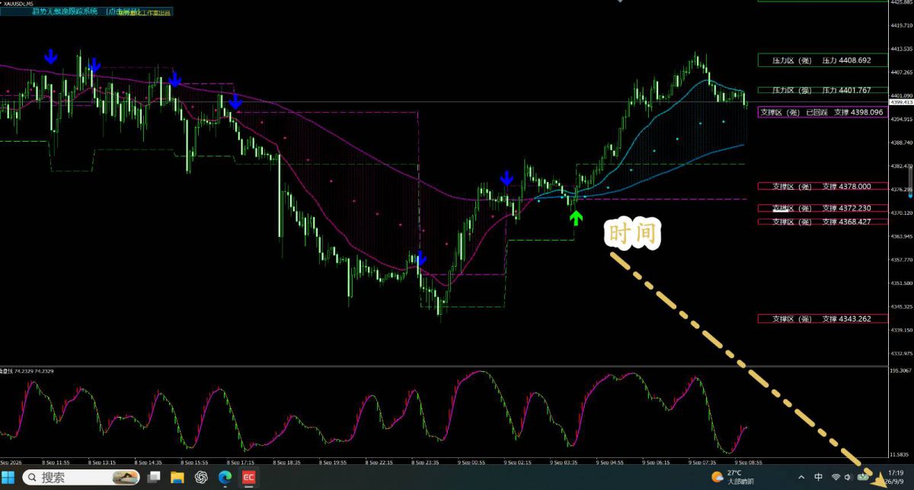This screenshot has width=914, height=490.
Task: Click the Wi-Fi network tray icon
Action: [x=836, y=477]
